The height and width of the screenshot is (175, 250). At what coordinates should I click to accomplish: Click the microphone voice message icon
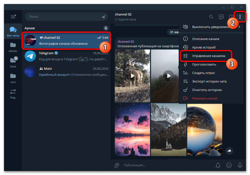240,165
